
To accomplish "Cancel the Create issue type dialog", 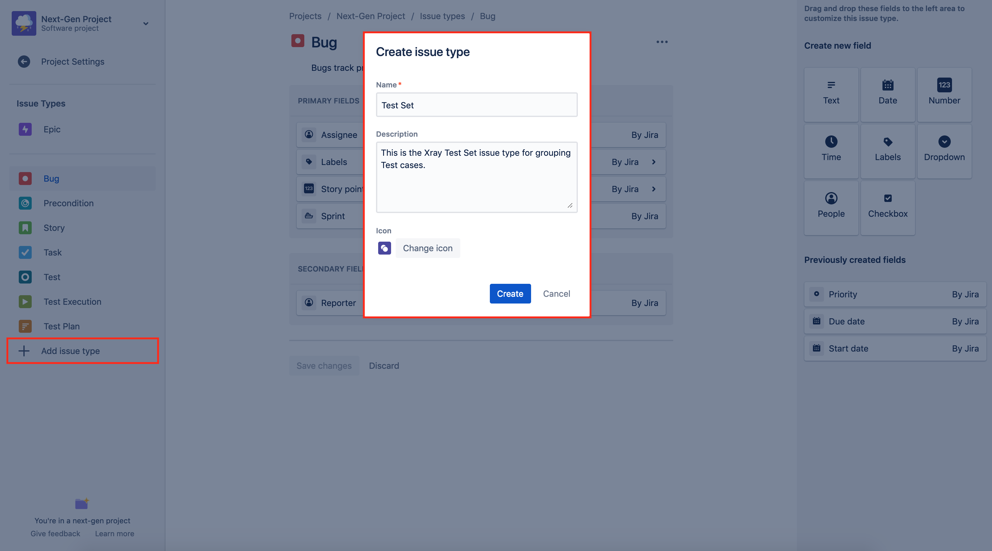I will [x=556, y=294].
